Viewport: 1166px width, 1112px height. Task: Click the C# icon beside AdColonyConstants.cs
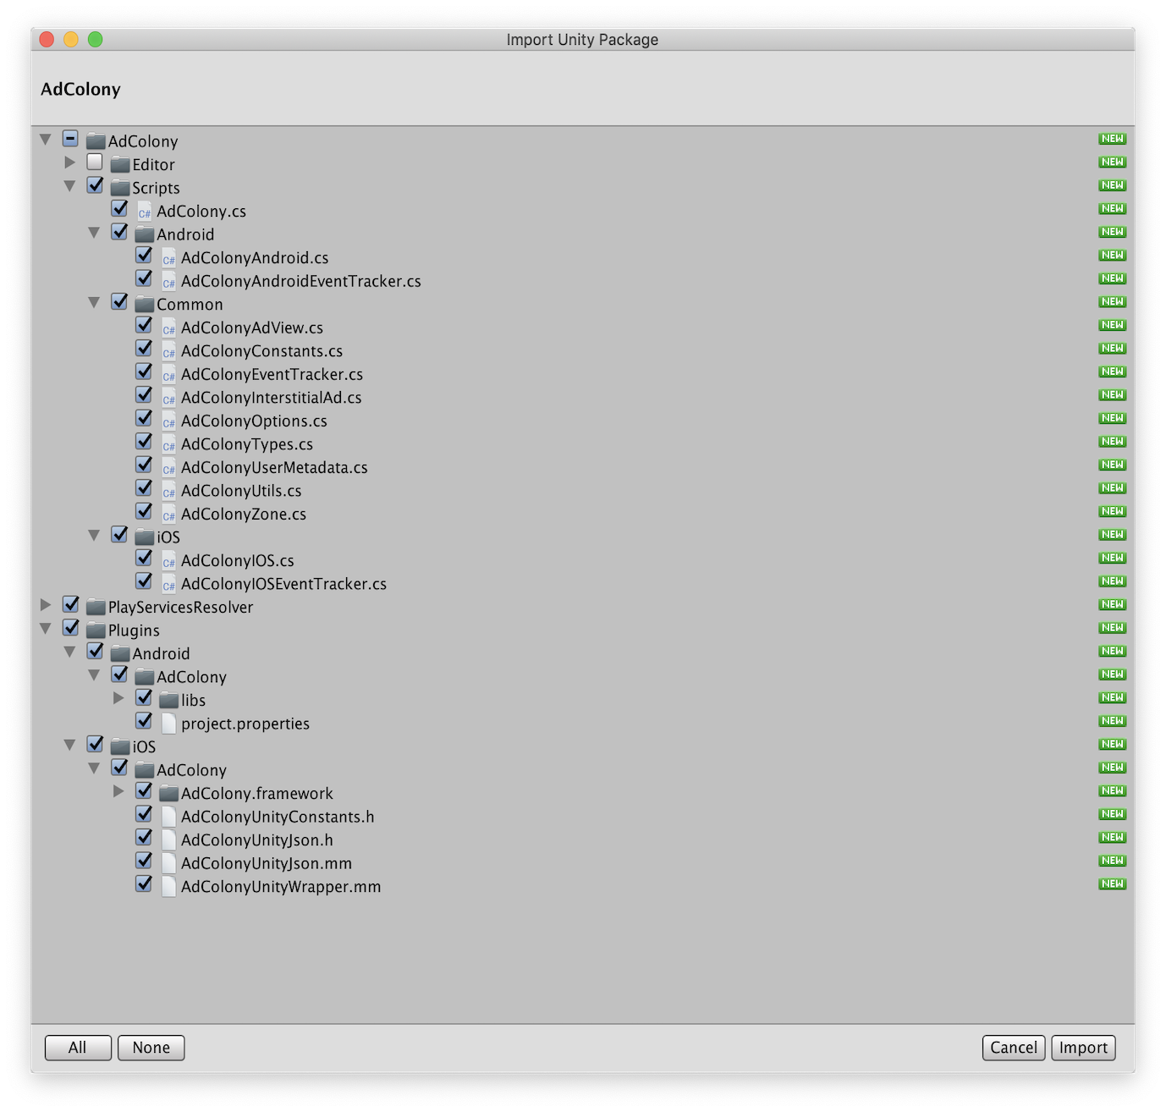coord(169,351)
